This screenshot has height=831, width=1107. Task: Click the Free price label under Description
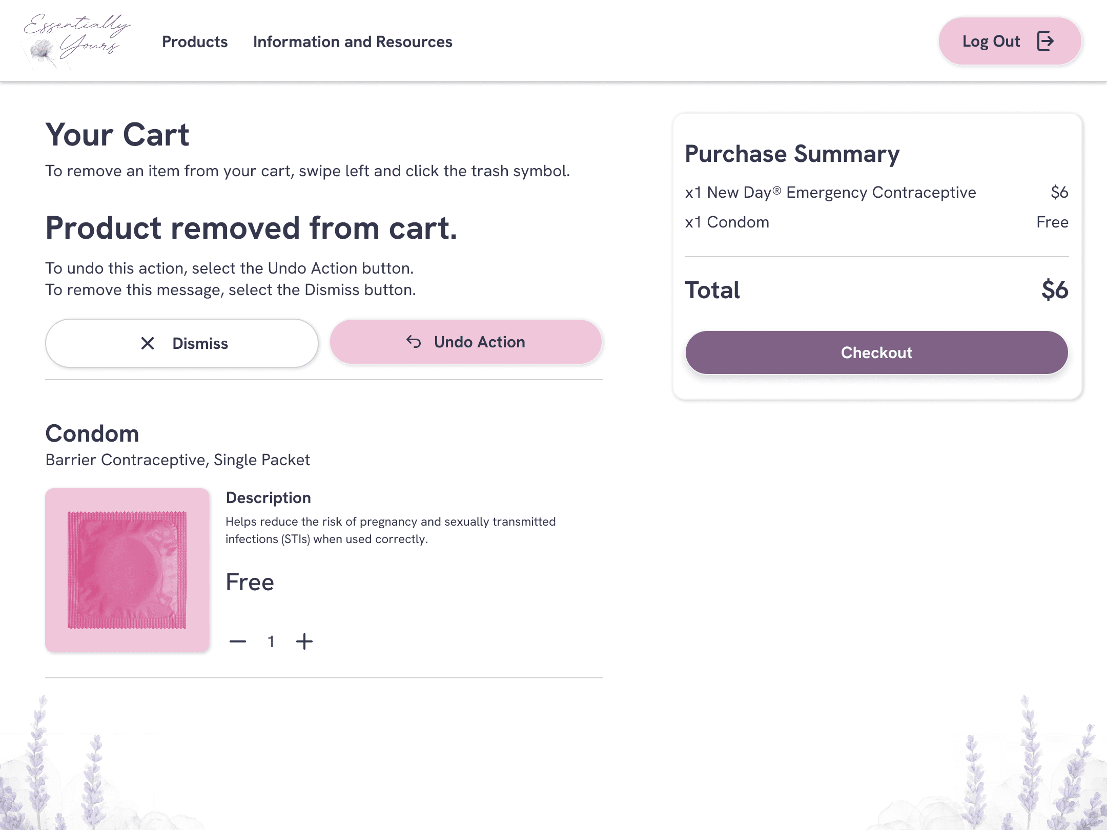[x=250, y=582]
